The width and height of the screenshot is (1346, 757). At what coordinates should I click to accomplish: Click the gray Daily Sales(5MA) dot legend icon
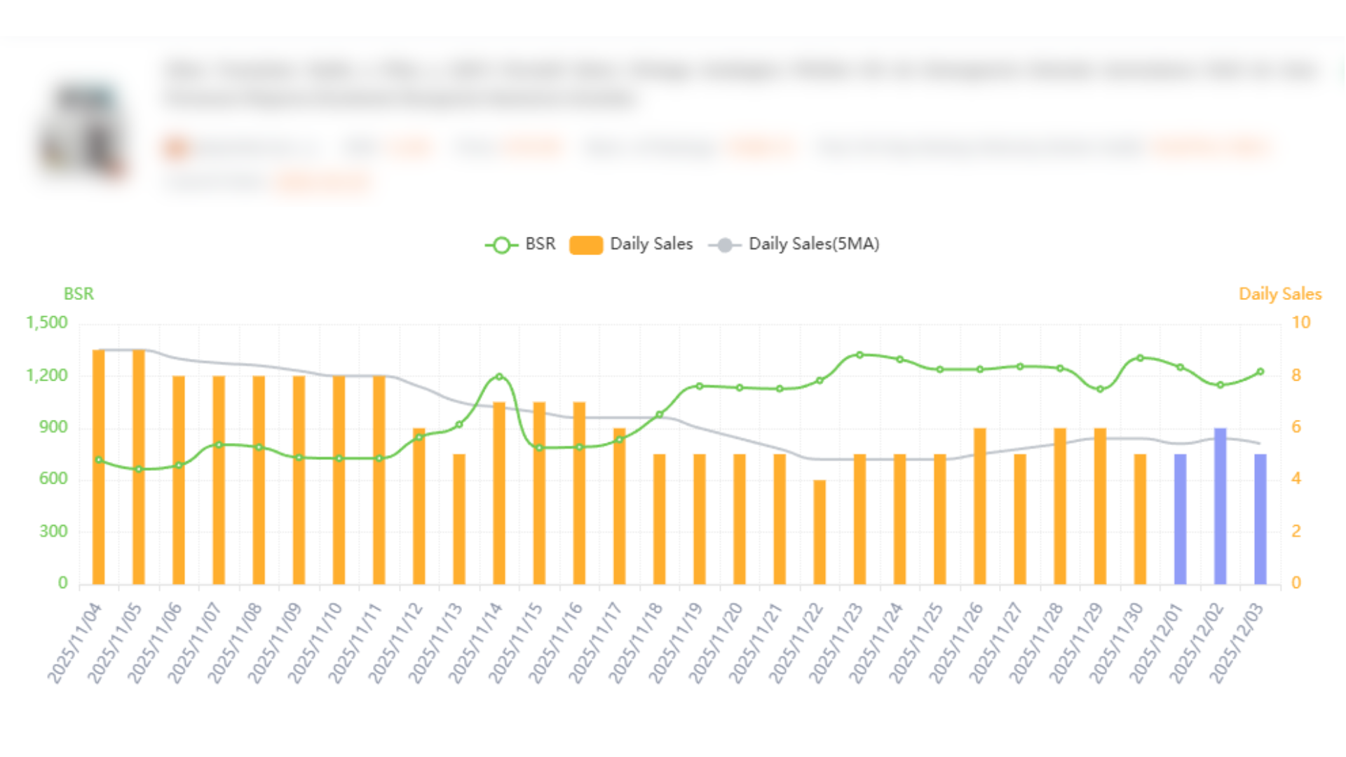coord(723,245)
